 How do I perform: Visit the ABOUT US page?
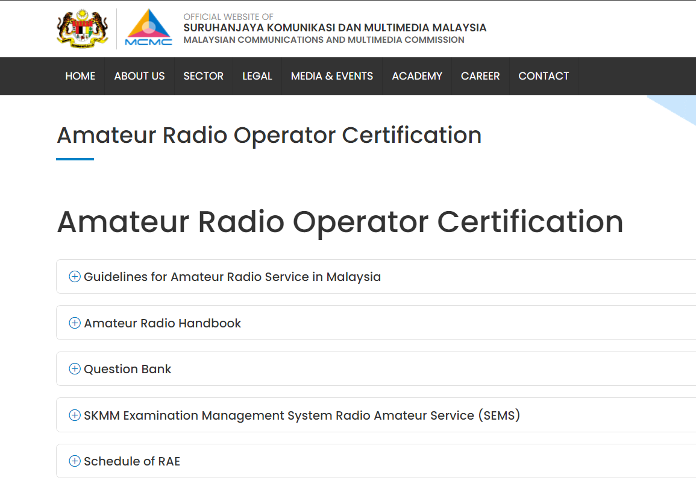139,76
